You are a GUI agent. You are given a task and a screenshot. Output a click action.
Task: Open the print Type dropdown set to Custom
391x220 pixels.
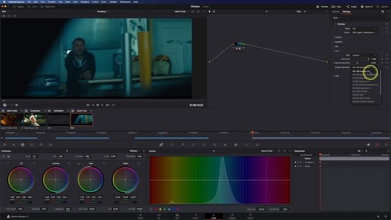364,55
